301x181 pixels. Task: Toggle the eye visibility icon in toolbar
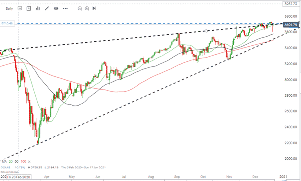point(56,8)
